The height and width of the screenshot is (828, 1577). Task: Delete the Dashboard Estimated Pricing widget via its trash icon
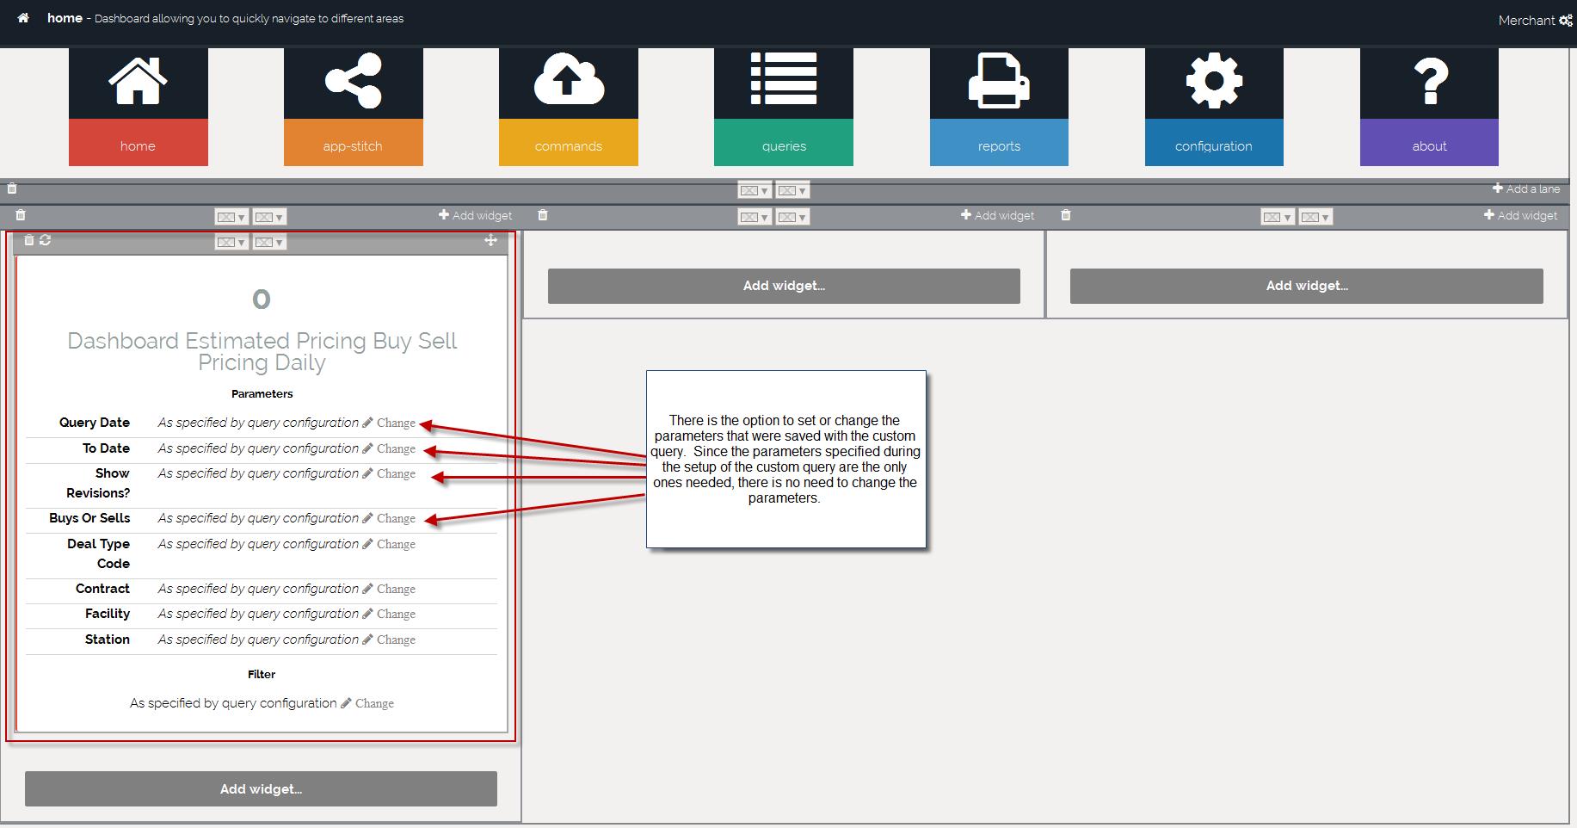[x=29, y=241]
